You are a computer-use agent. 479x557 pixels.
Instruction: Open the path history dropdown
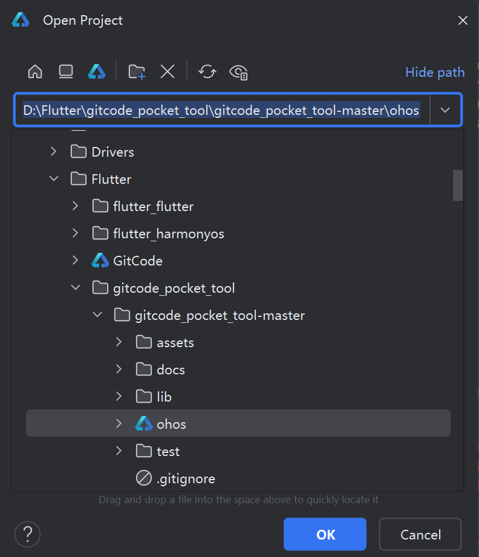445,110
